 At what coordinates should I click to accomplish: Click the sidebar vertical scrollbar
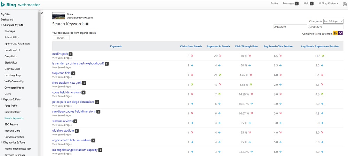tap(39, 60)
